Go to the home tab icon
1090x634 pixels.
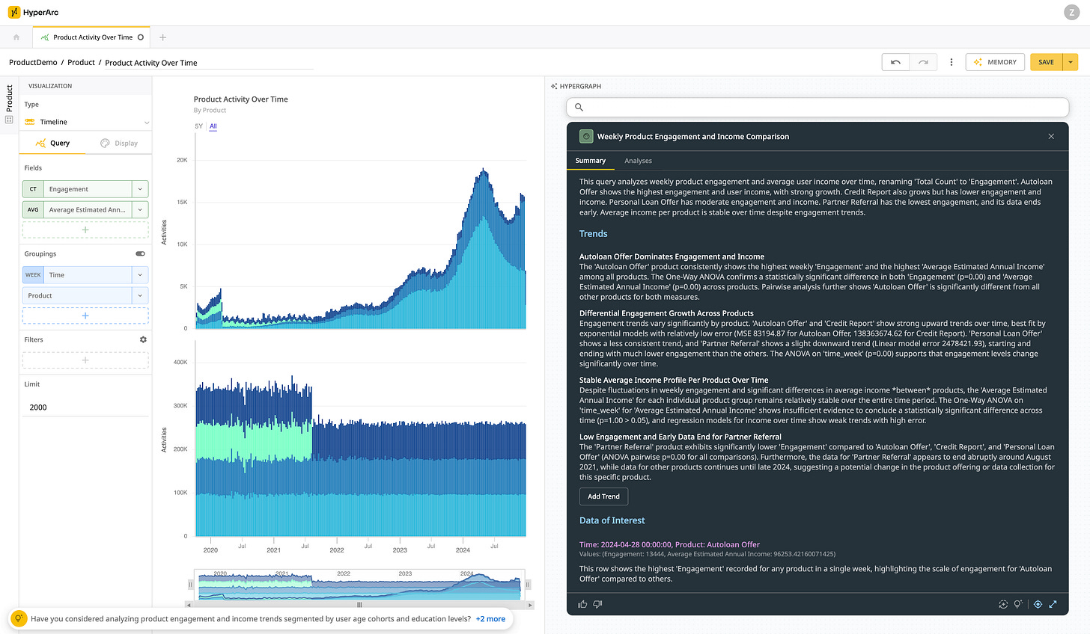16,37
